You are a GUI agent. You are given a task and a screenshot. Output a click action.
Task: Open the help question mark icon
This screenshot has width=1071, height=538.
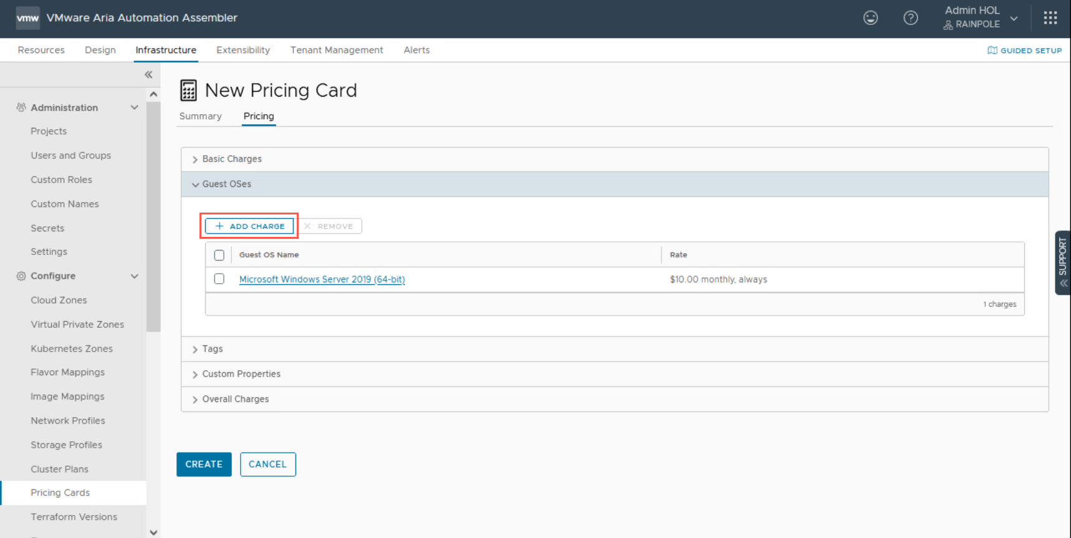coord(910,18)
